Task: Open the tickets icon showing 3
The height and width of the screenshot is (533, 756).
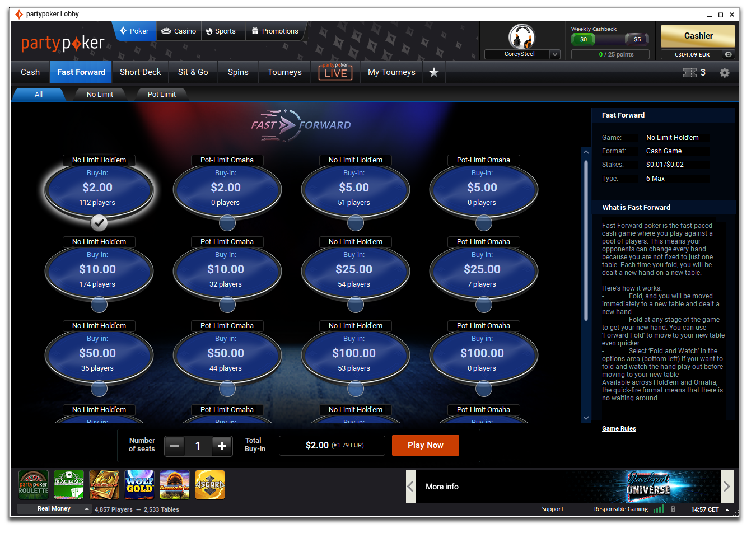Action: click(694, 72)
